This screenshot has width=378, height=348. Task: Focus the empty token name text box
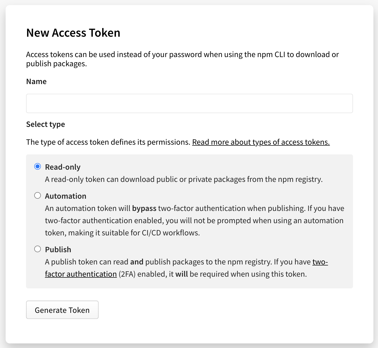click(x=189, y=103)
